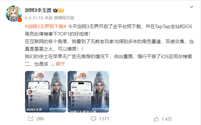Like the post with thumbs-up icon
Screen dimensions: 201x125
pos(156,119)
